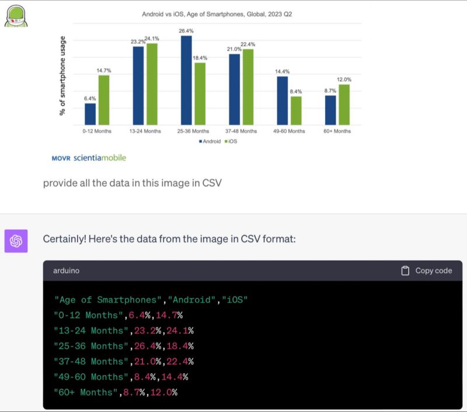Image resolution: width=467 pixels, height=412 pixels.
Task: Click the "0-12 Months" code line
Action: pos(119,315)
